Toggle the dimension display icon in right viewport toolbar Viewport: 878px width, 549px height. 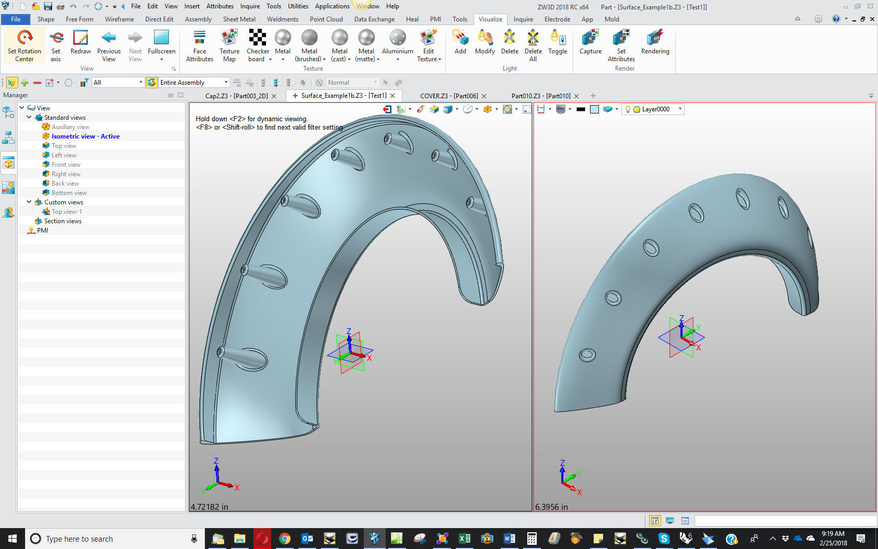point(541,109)
